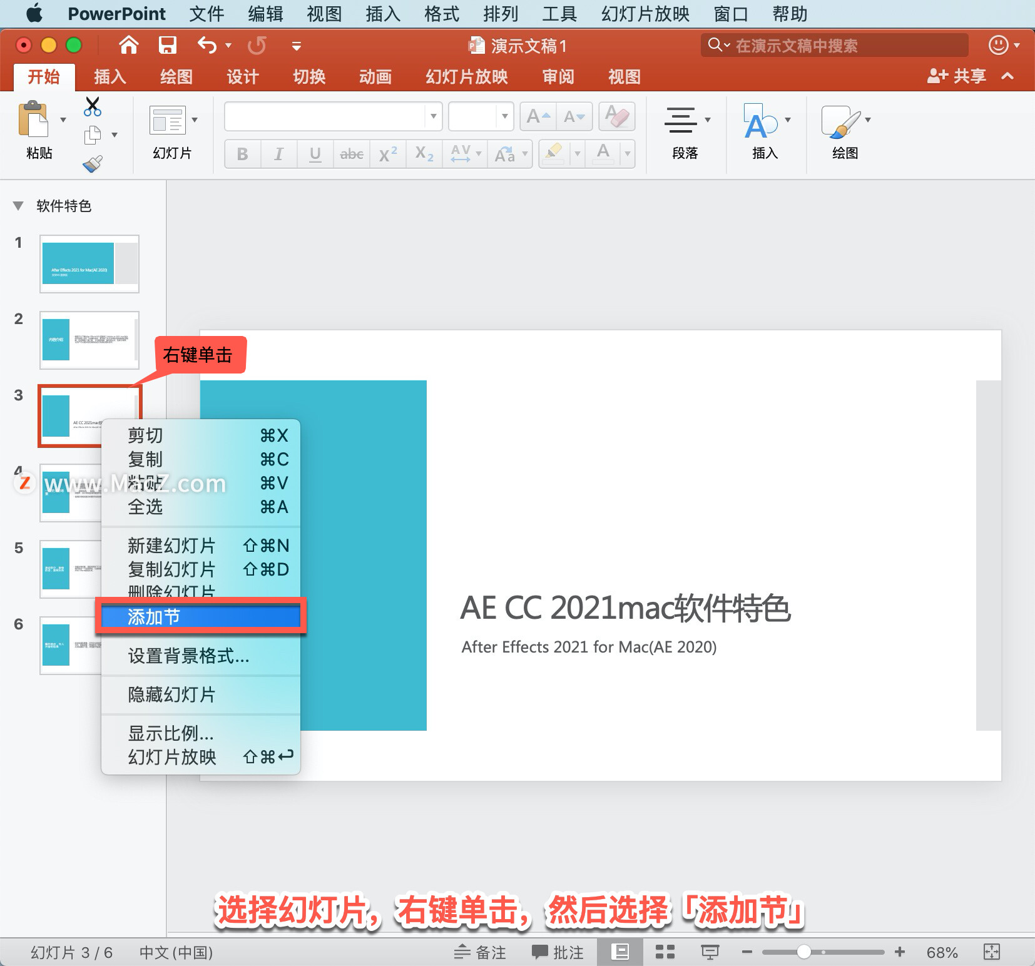The image size is (1035, 966).
Task: Open the Paragraph (段落) options
Action: [x=685, y=133]
